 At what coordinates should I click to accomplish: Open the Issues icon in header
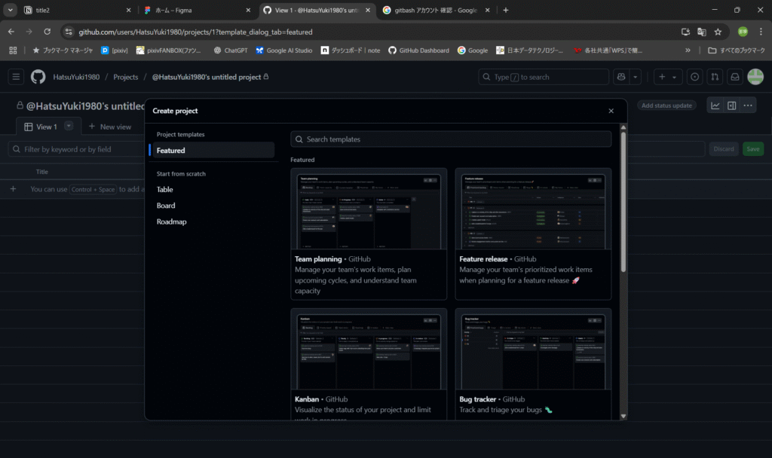694,78
